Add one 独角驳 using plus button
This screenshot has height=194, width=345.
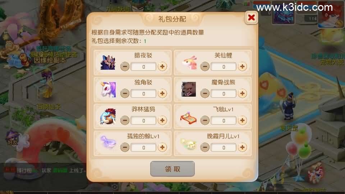[x=162, y=93]
